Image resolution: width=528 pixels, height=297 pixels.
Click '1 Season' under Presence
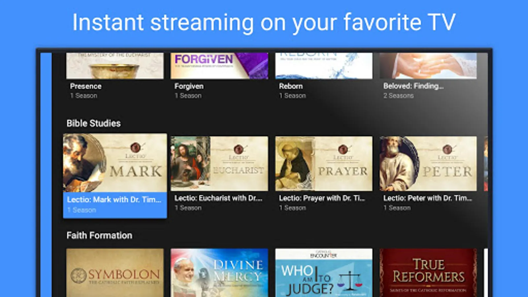(x=84, y=96)
